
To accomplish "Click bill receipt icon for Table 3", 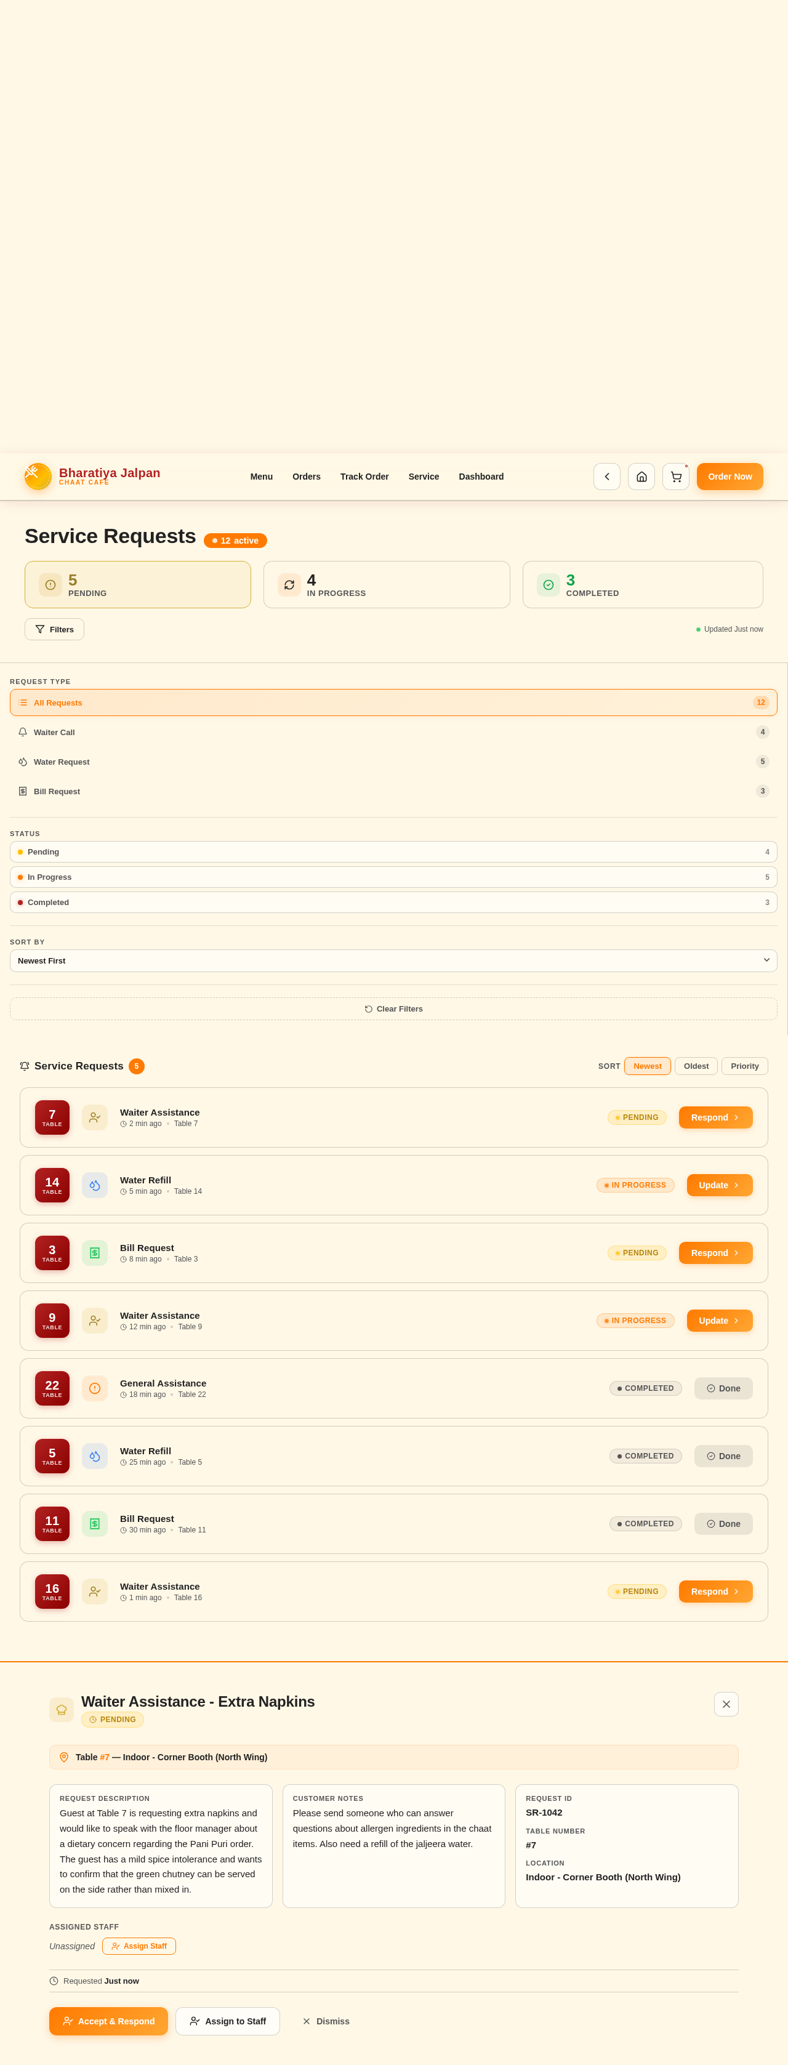I will (95, 1252).
